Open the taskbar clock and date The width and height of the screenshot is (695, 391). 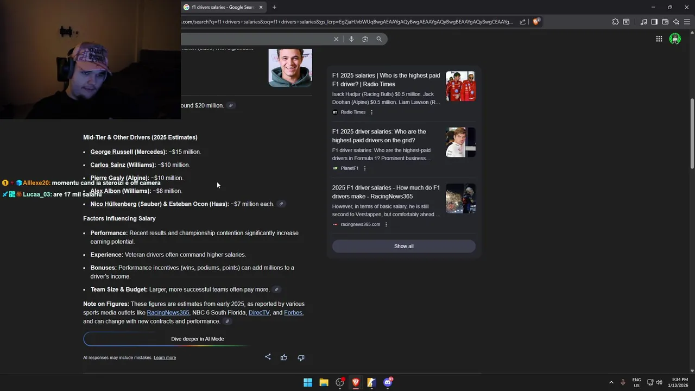coord(679,382)
